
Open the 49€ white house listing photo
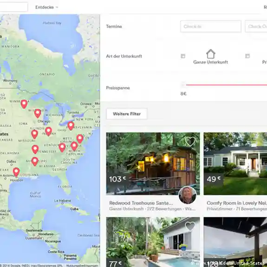pos(235,163)
